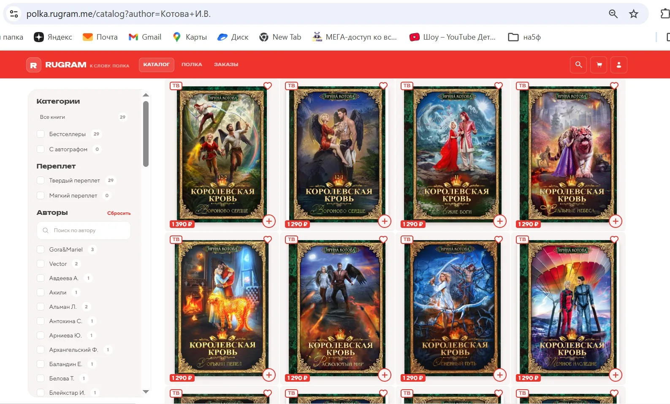Open the Gmail bookmark
670x404 pixels.
click(145, 37)
